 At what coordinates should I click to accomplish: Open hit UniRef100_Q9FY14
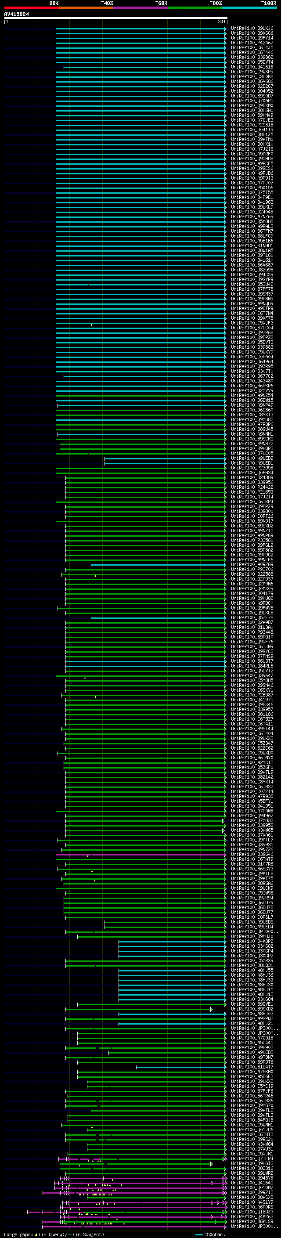point(252,38)
